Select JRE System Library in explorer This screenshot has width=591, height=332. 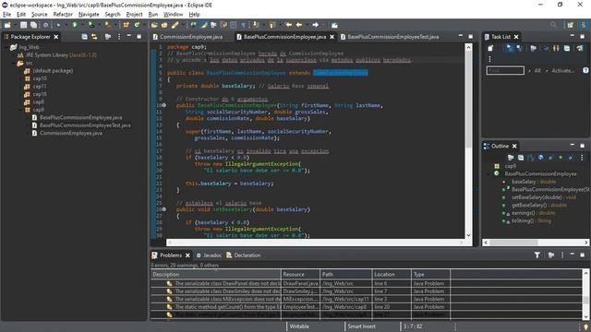[60, 55]
